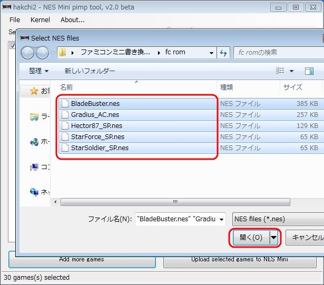
Task: Open the Homegroup icon in the sidebar
Action: 34,142
